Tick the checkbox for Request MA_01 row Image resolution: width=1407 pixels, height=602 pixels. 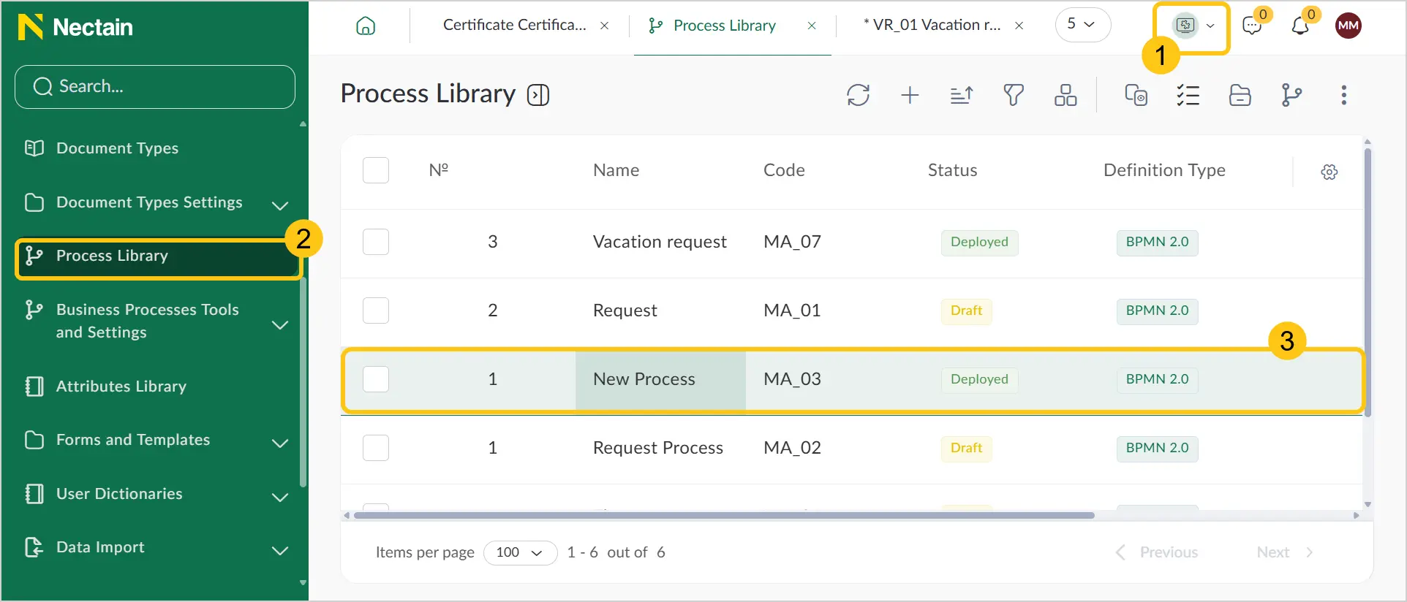coord(376,310)
